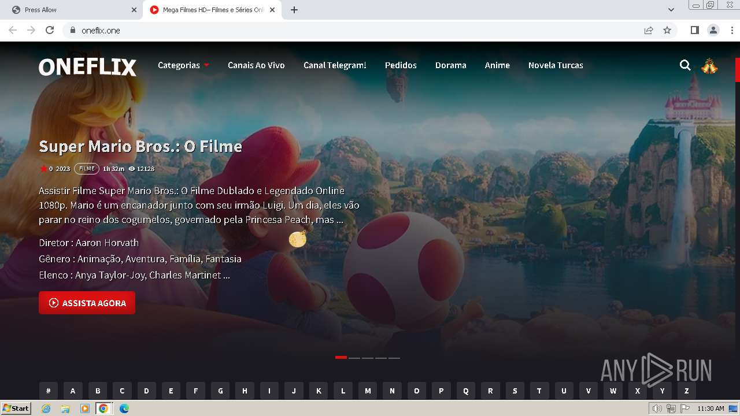Screen dimensions: 740x416
Task: Switch to the Press Allow tab
Action: pyautogui.click(x=72, y=10)
